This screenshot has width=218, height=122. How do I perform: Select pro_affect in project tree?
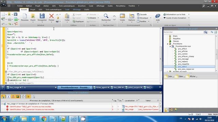[x=182, y=49]
